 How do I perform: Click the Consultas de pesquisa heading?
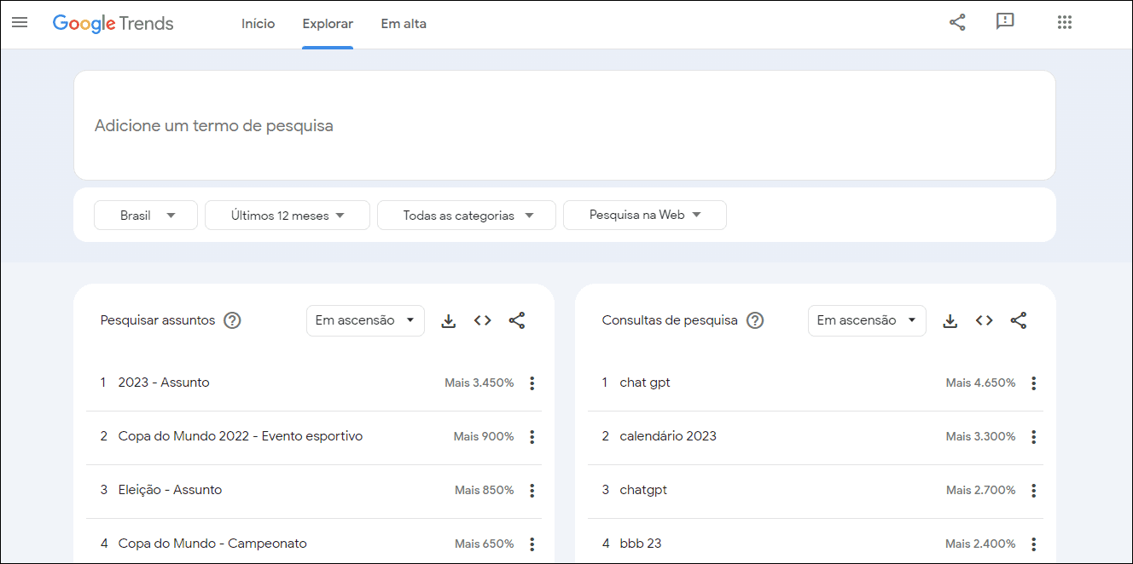click(x=670, y=320)
